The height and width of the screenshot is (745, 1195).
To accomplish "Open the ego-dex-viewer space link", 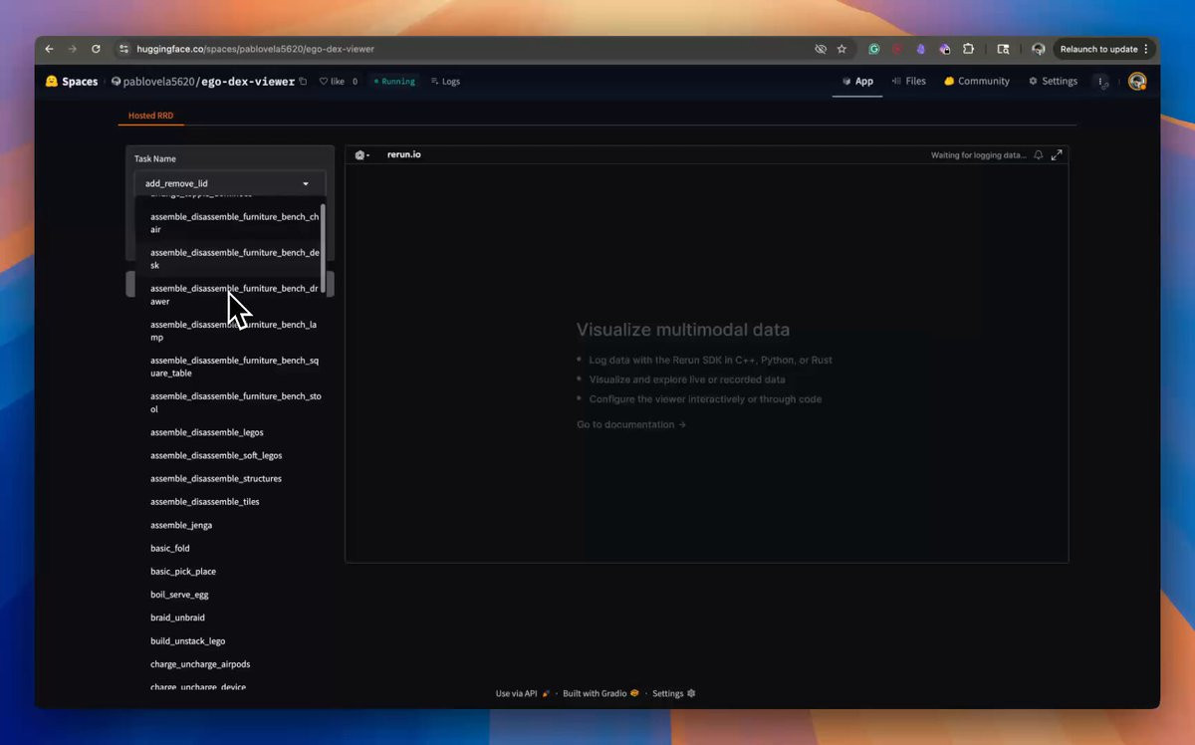I will click(x=247, y=82).
